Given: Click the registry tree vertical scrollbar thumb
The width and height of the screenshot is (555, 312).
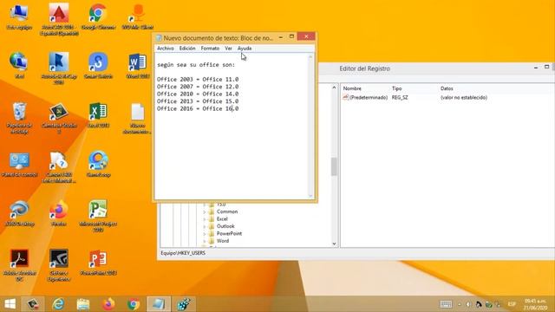Looking at the screenshot, I should point(334,166).
